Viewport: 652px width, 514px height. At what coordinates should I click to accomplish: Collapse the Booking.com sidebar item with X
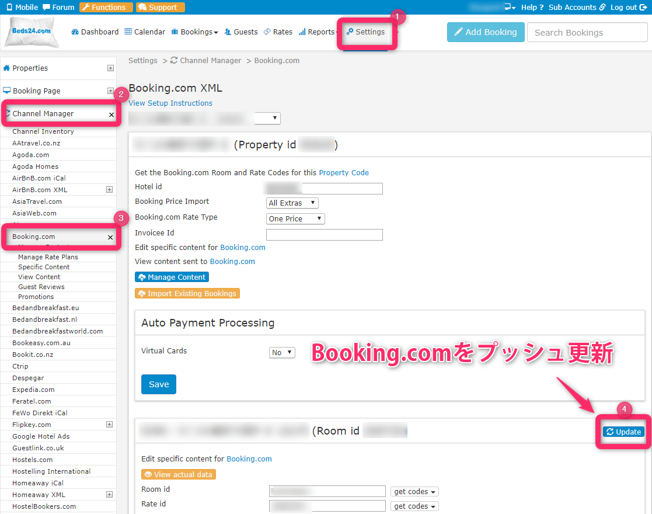(110, 237)
